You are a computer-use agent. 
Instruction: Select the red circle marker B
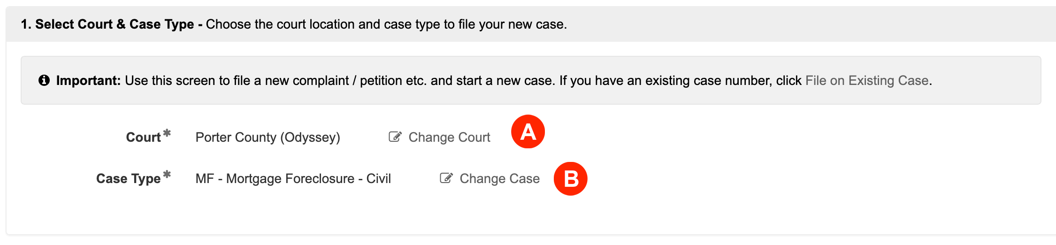571,179
